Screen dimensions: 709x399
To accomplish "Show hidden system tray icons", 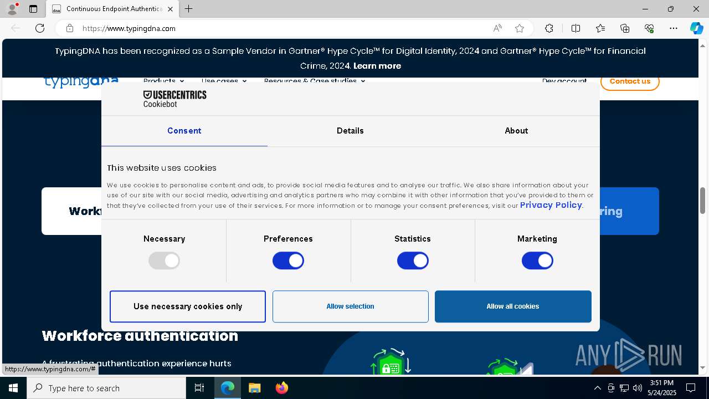I will (597, 388).
